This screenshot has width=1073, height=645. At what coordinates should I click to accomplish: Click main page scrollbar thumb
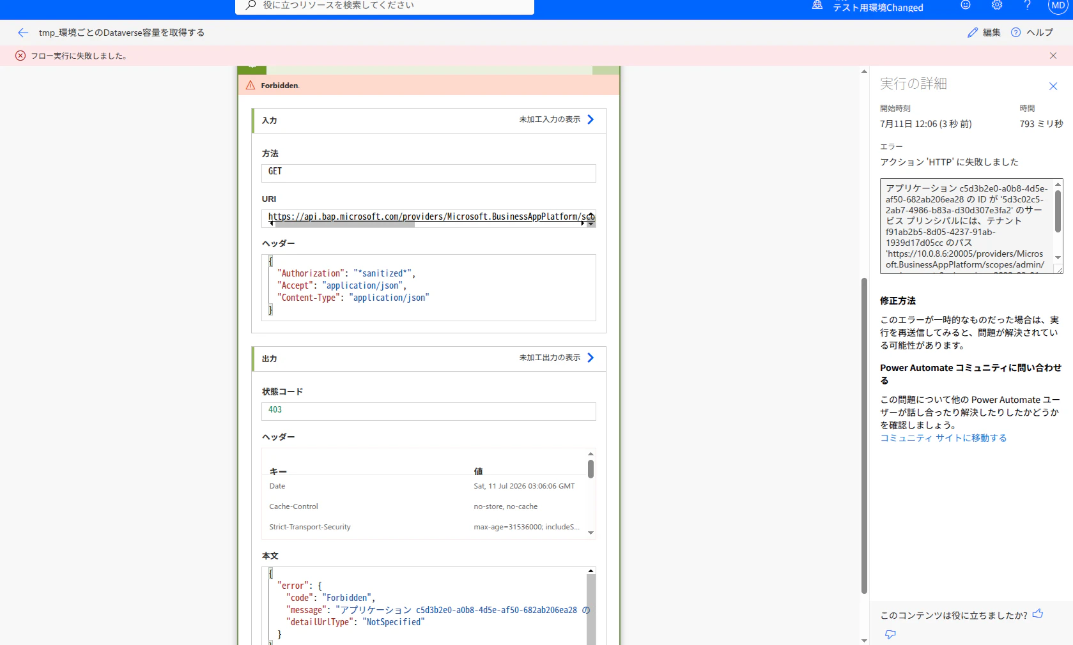(x=864, y=434)
